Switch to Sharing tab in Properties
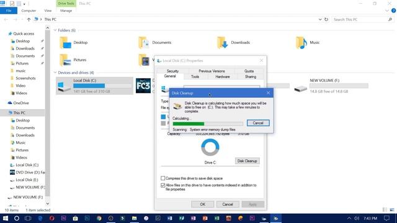 (251, 77)
